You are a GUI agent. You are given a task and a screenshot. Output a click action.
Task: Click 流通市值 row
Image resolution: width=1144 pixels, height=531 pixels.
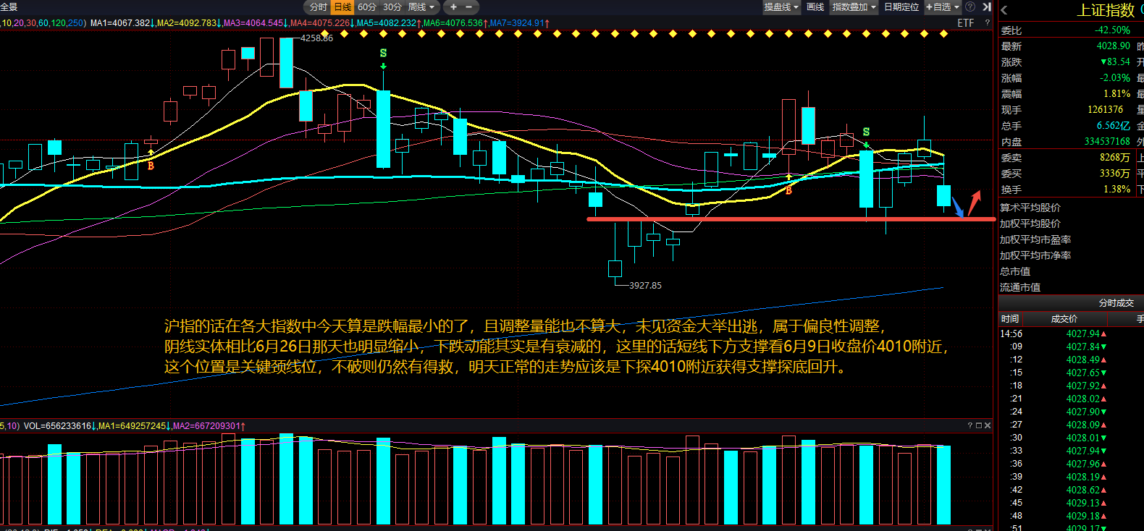[x=1072, y=287]
